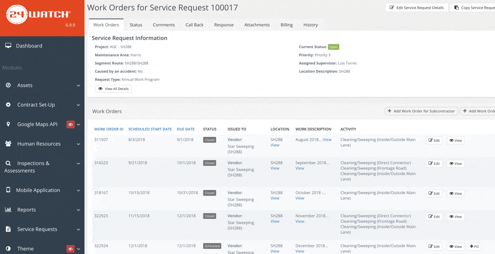Click Edit Service Request Details
Viewport: 495px width, 254px height.
pos(417,7)
